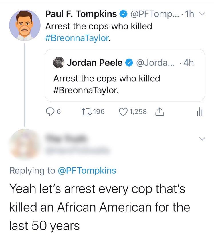Open Paul F. Tompkins profile avatar
Screen dimensions: 214x242
(25, 25)
